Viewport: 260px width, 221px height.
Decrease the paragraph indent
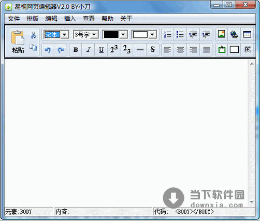coord(193,35)
